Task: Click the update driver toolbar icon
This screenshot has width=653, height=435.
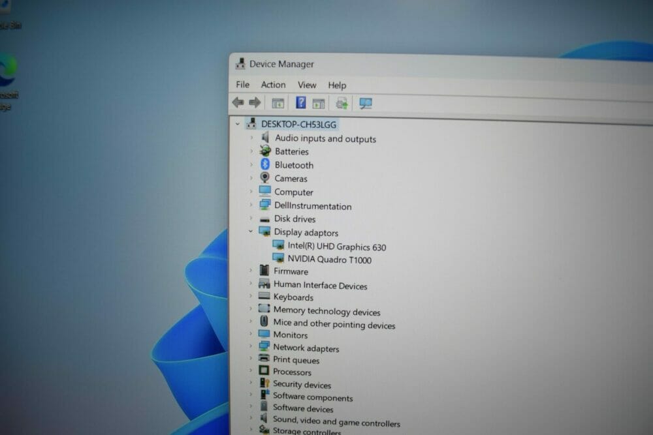Action: [342, 103]
